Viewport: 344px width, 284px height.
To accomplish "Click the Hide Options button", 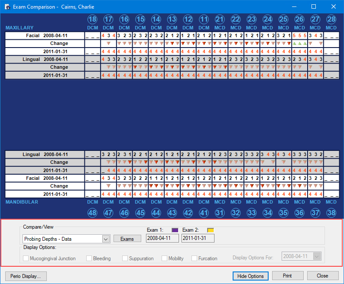I will point(250,276).
